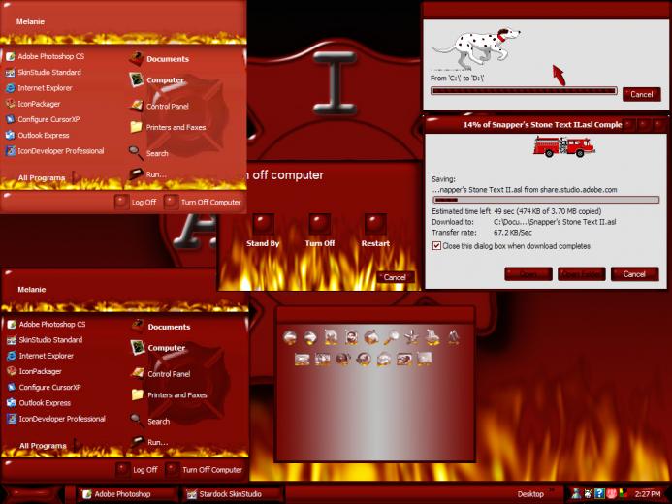Select Documents in the upper Start menu
Viewport: 672px width, 504px height.
click(159, 59)
